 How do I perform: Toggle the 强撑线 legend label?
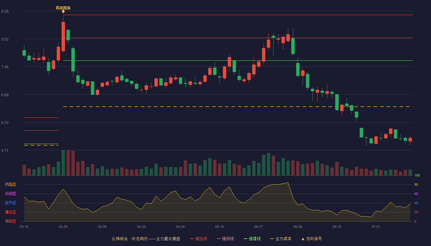[x=255, y=239]
